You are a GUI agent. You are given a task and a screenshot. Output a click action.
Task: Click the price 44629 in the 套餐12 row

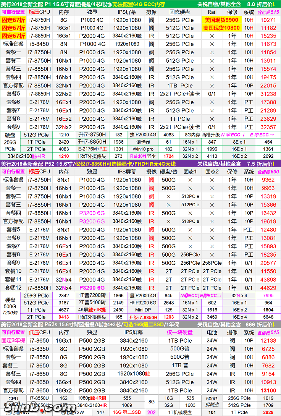(268, 288)
